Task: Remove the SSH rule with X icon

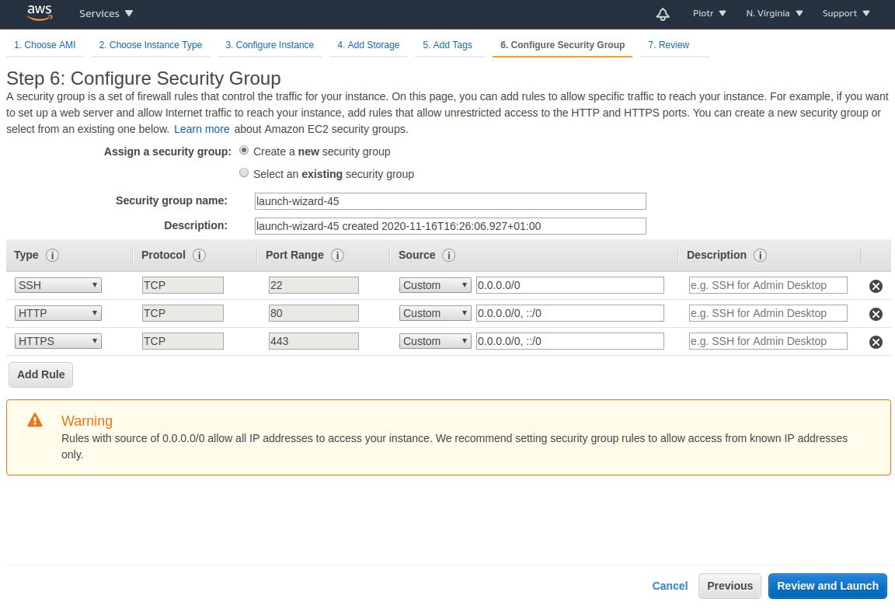Action: (876, 286)
